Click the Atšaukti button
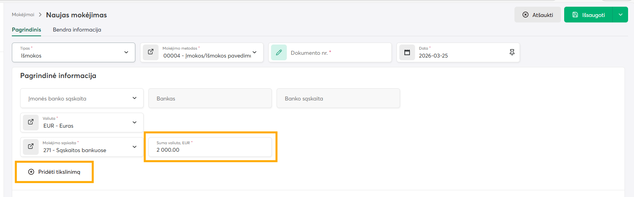The height and width of the screenshot is (197, 634). 537,15
